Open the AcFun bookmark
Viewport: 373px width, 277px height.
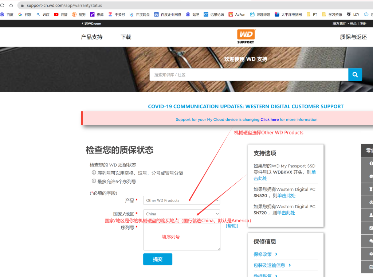[237, 15]
